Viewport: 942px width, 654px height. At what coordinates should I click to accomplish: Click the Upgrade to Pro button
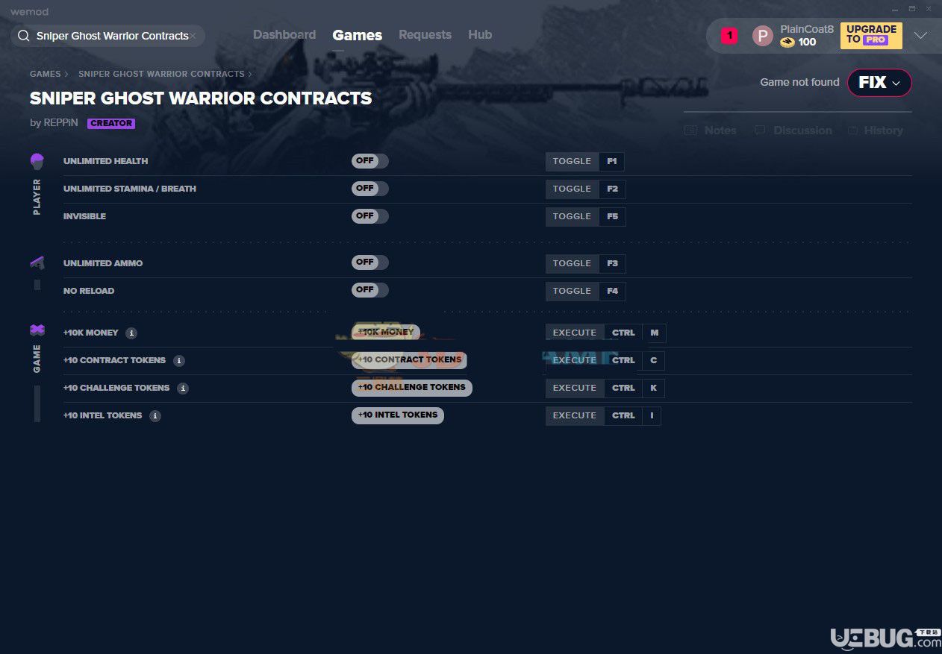(x=871, y=35)
